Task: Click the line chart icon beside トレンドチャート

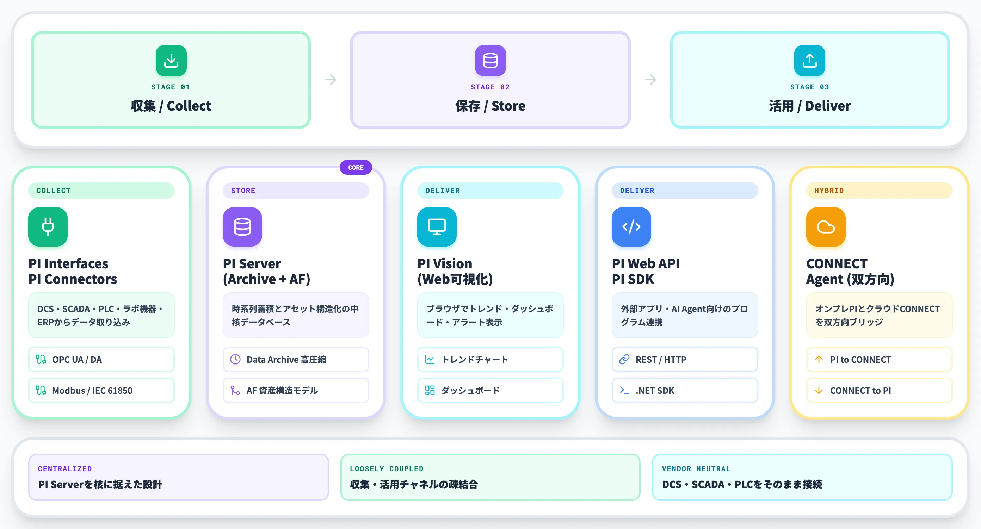Action: pos(430,359)
